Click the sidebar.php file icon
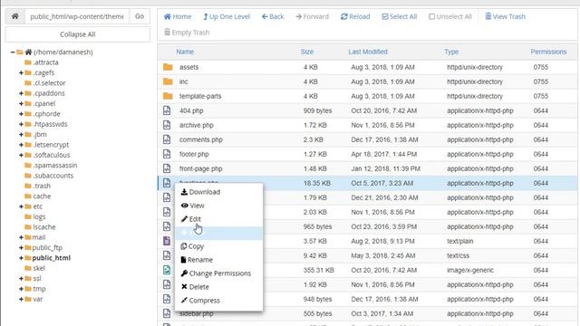Image resolution: width=580 pixels, height=326 pixels. [x=167, y=313]
